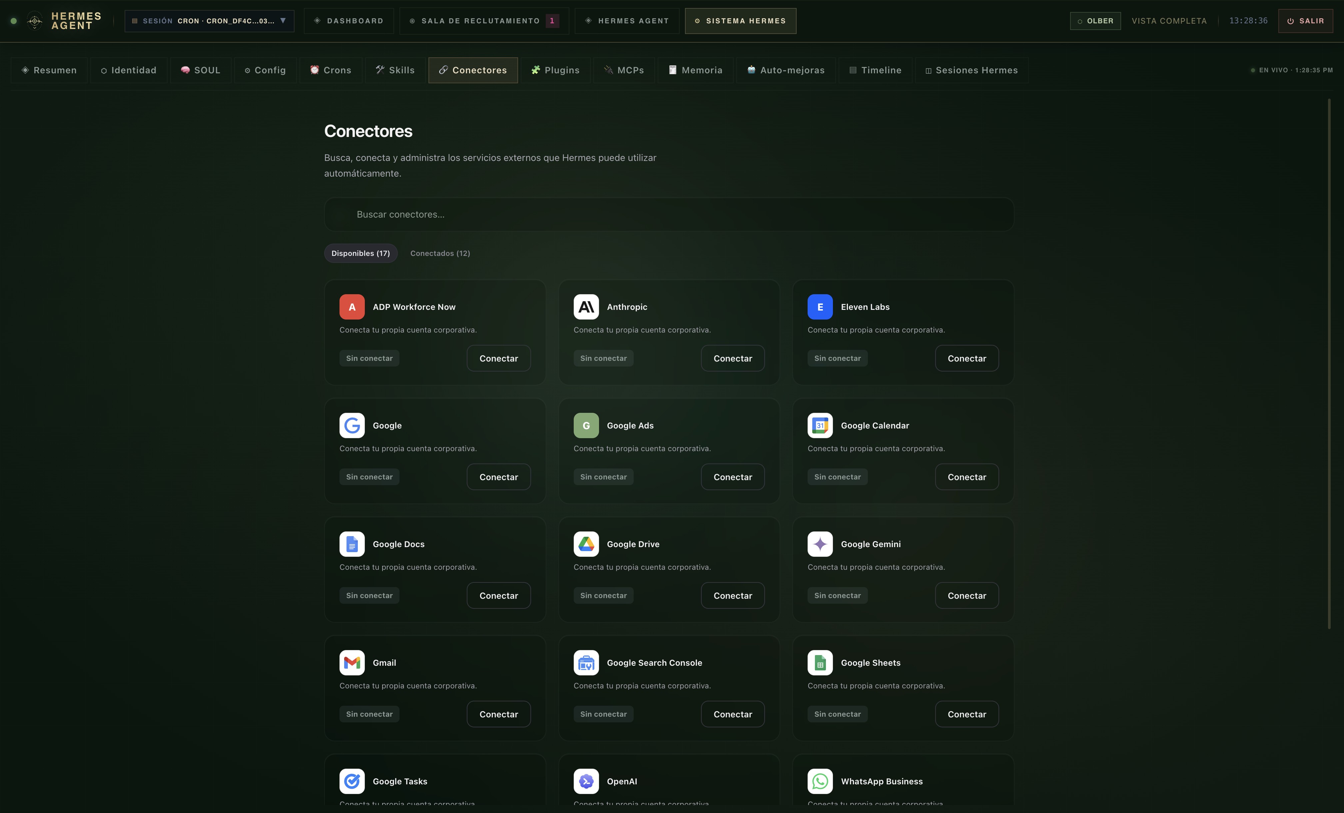The image size is (1344, 813).
Task: Click the WhatsApp Business icon
Action: 820,781
